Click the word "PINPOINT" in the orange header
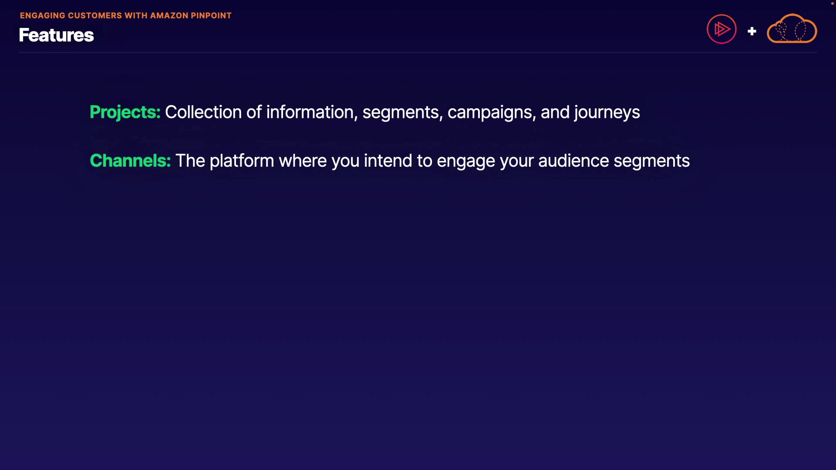The image size is (836, 470). [x=211, y=16]
